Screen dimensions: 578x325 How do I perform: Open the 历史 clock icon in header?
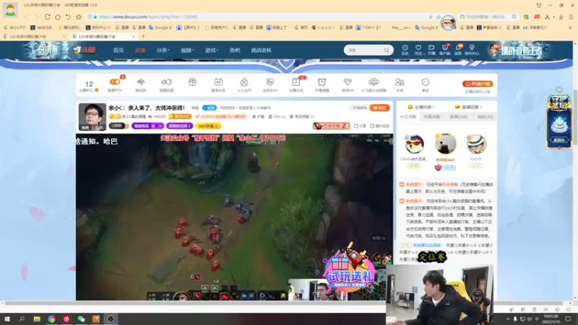pos(405,50)
